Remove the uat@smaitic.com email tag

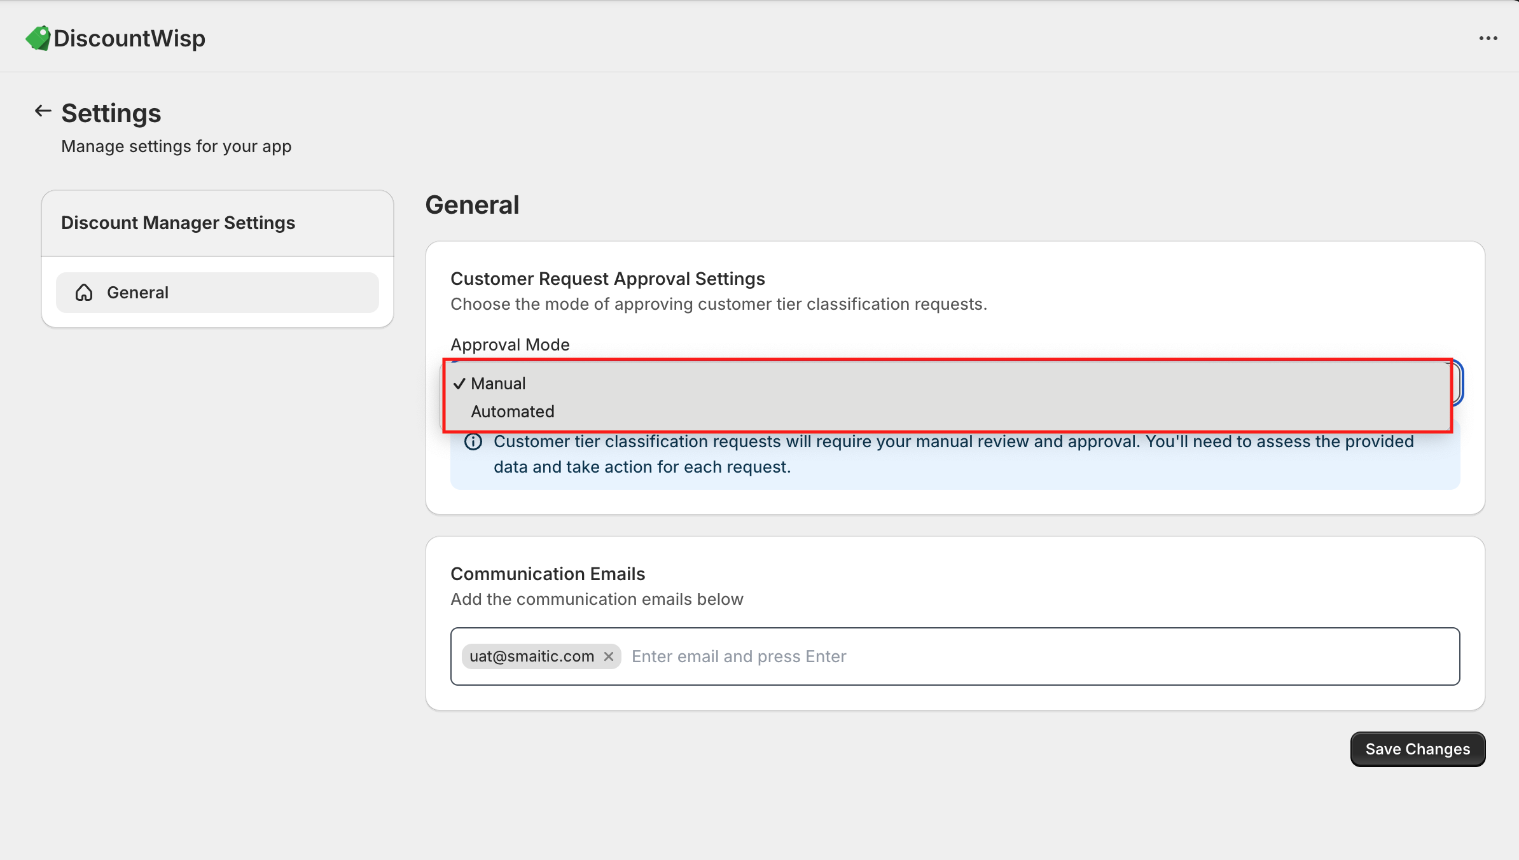pyautogui.click(x=609, y=656)
